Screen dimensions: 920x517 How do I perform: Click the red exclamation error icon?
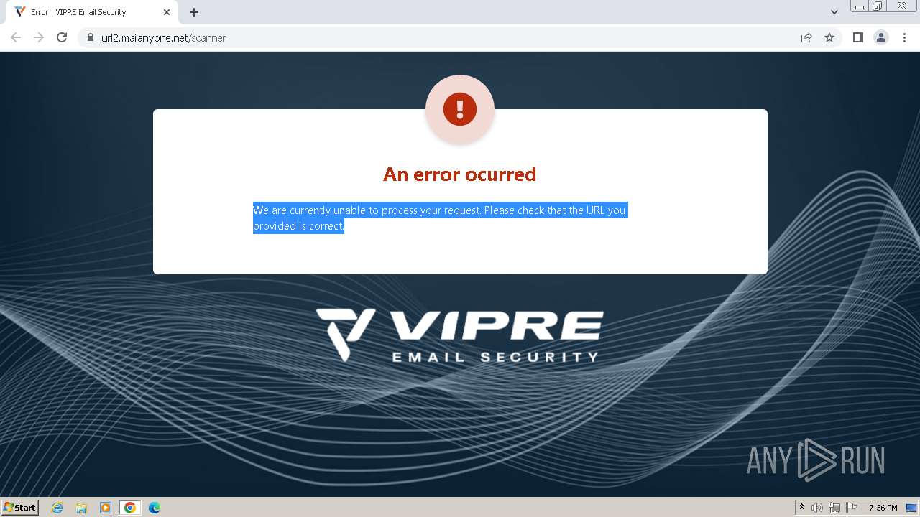(460, 109)
